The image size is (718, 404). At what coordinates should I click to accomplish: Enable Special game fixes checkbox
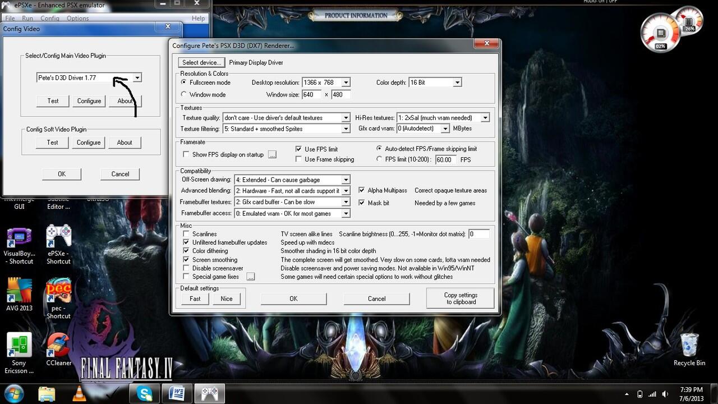[x=187, y=277]
